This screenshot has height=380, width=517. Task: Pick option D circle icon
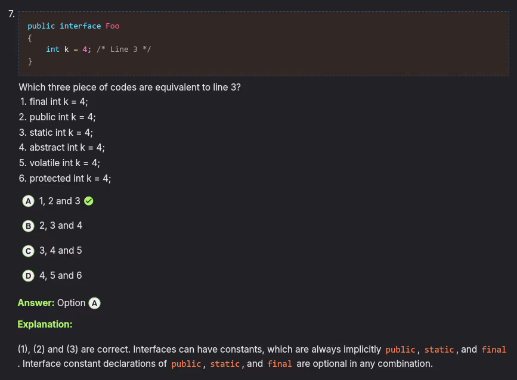click(28, 276)
